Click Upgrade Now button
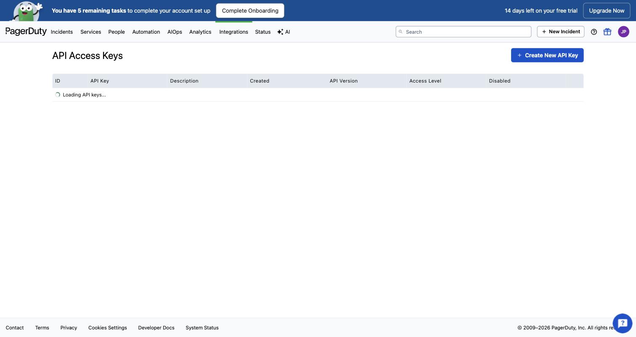This screenshot has height=337, width=636. coord(607,11)
